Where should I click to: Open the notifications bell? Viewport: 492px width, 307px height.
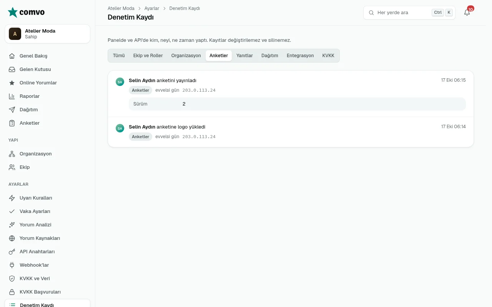click(x=467, y=13)
